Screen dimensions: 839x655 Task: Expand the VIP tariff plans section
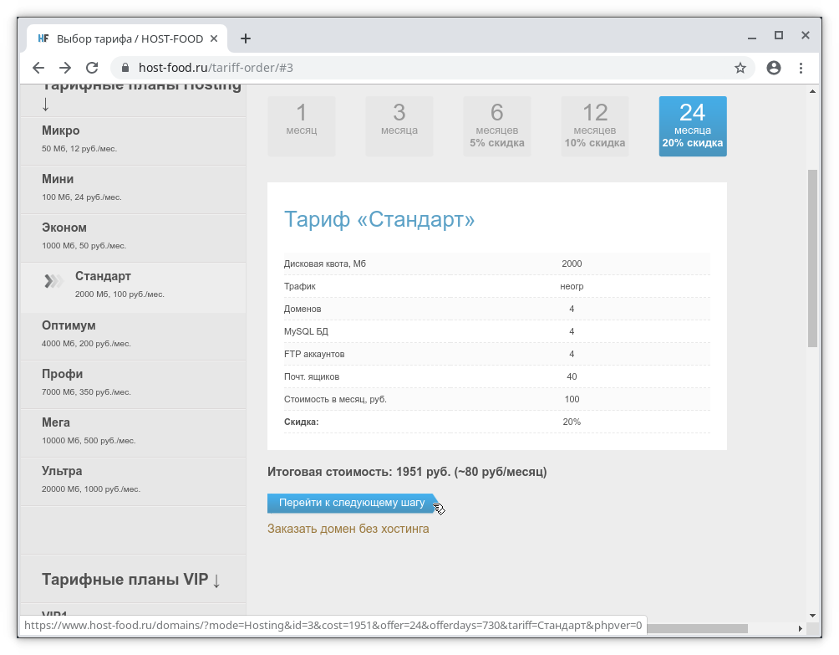tap(131, 580)
